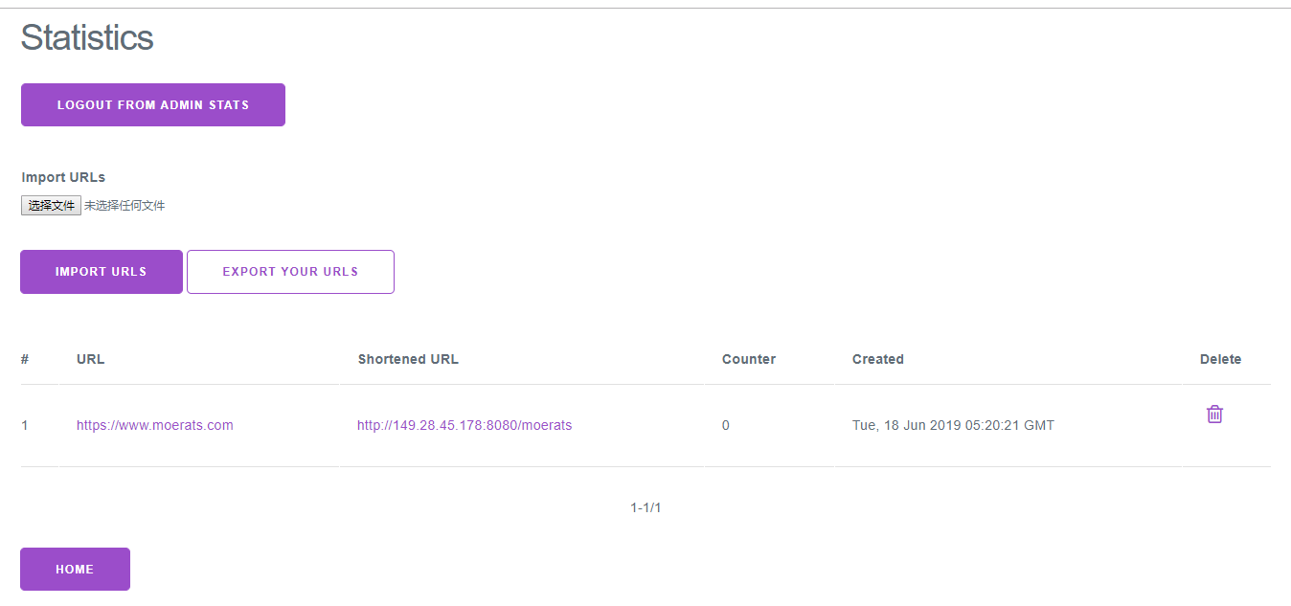Go to the Home button
Screen dimensions: 1291x606
pos(75,570)
